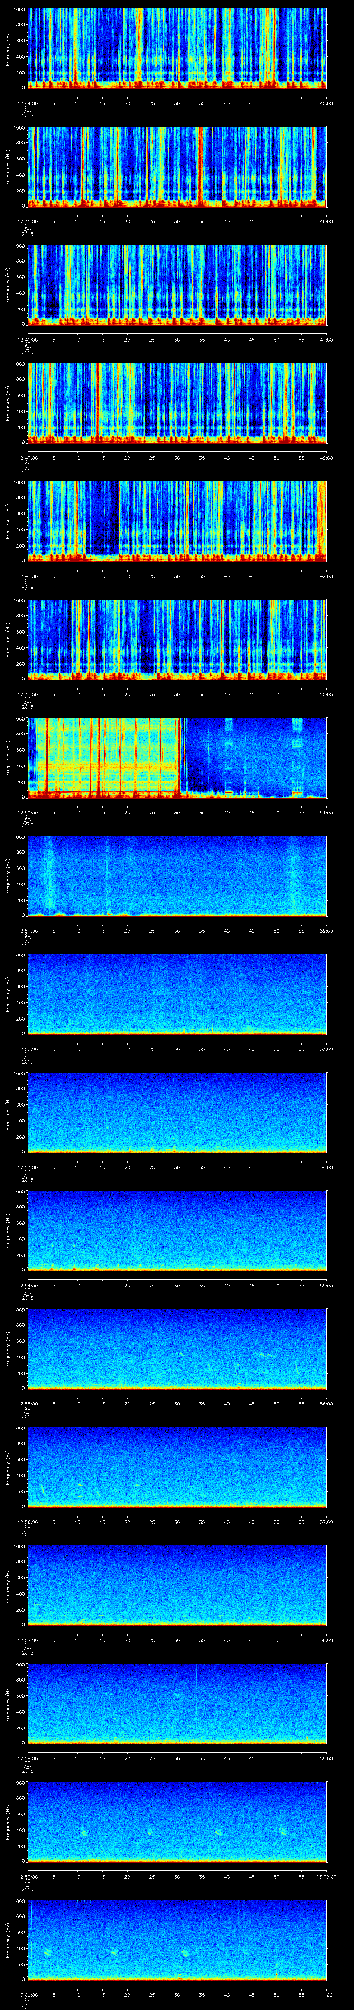This screenshot has width=354, height=2010.
Task: Click the spectrogram panel starting at 12:44:00
Action: pos(177,49)
